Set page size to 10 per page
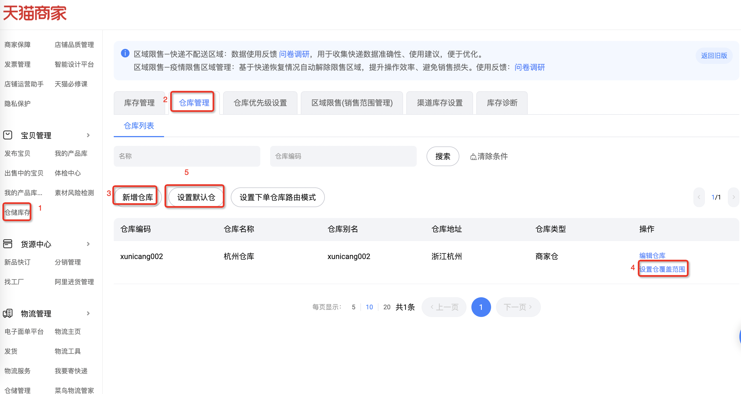 [x=369, y=307]
